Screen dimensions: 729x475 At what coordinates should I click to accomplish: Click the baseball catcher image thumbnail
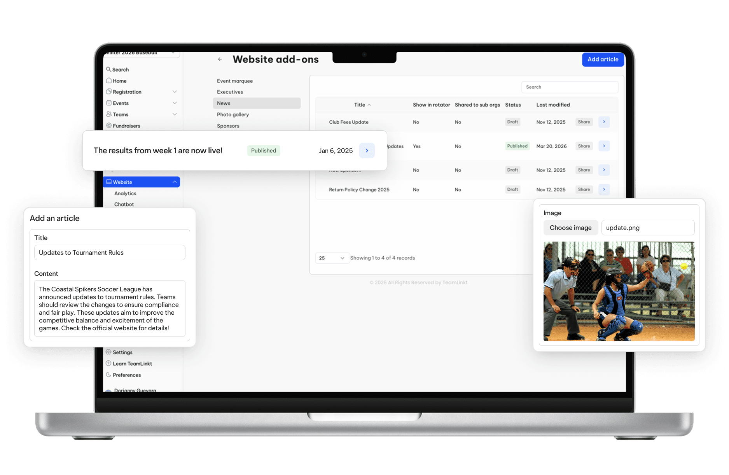click(x=619, y=291)
